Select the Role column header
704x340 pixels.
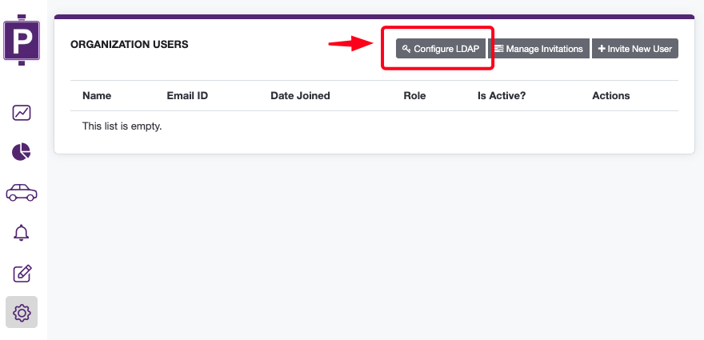[414, 96]
